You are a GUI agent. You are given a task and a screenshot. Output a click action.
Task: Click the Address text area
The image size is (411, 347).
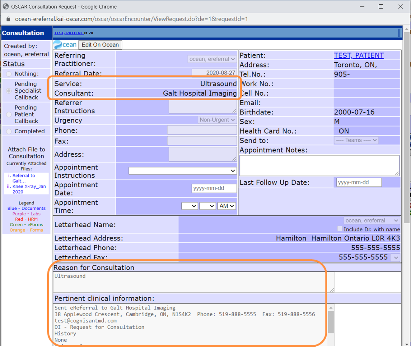click(203, 154)
